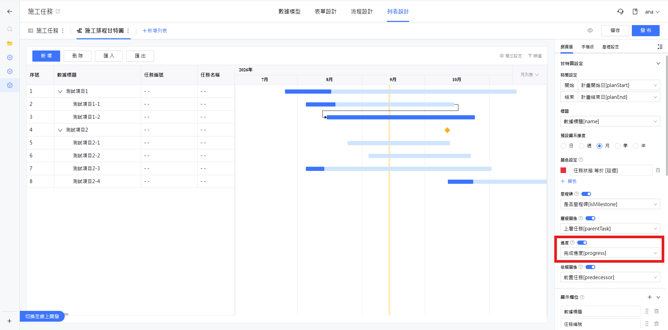668x330 pixels.
Task: Click the support headset icon
Action: pos(620,11)
